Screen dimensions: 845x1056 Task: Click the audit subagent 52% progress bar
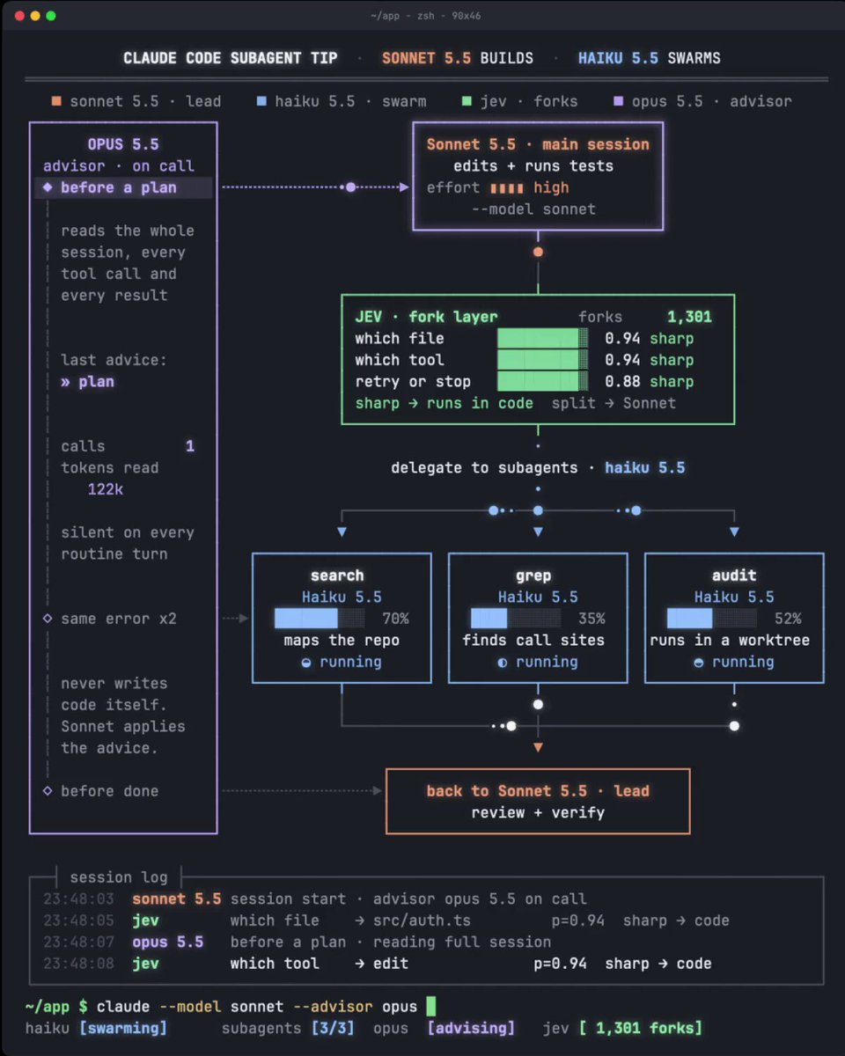[x=711, y=619]
